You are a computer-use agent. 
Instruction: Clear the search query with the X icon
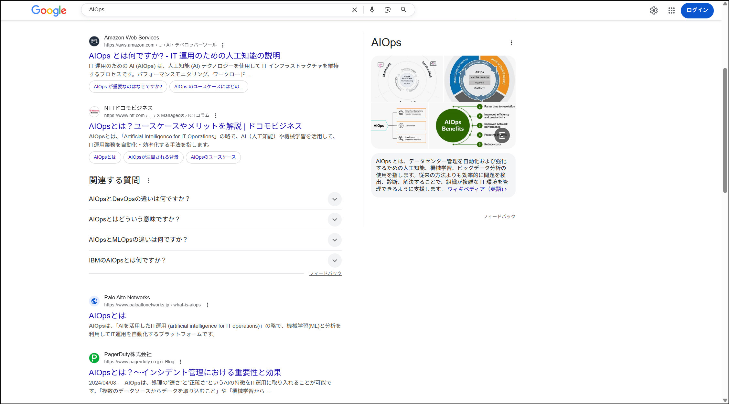coord(354,10)
